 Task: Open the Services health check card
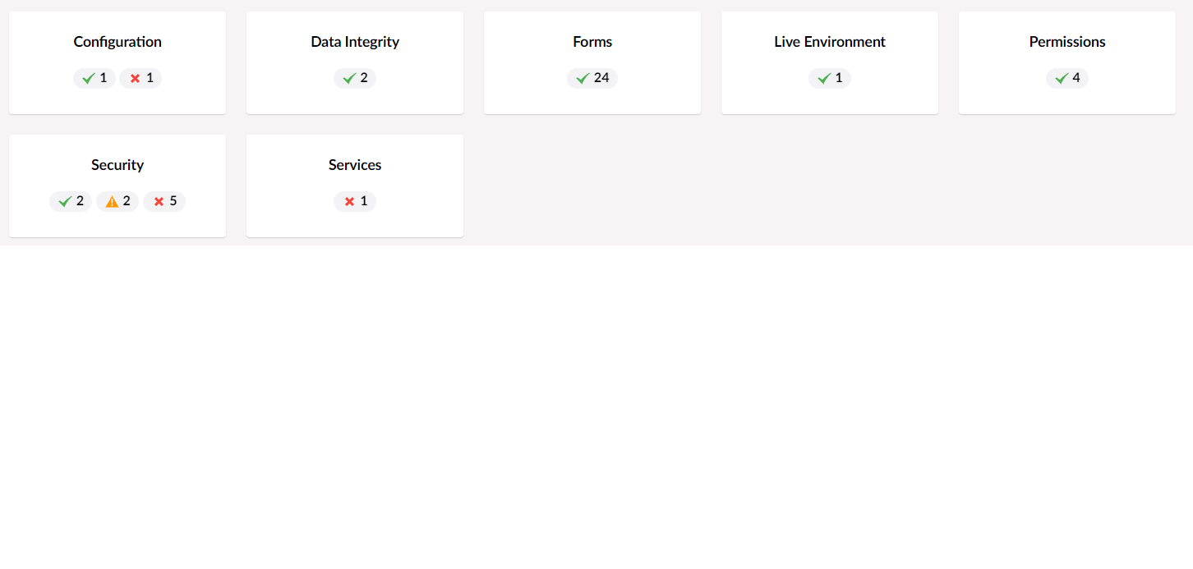[355, 186]
